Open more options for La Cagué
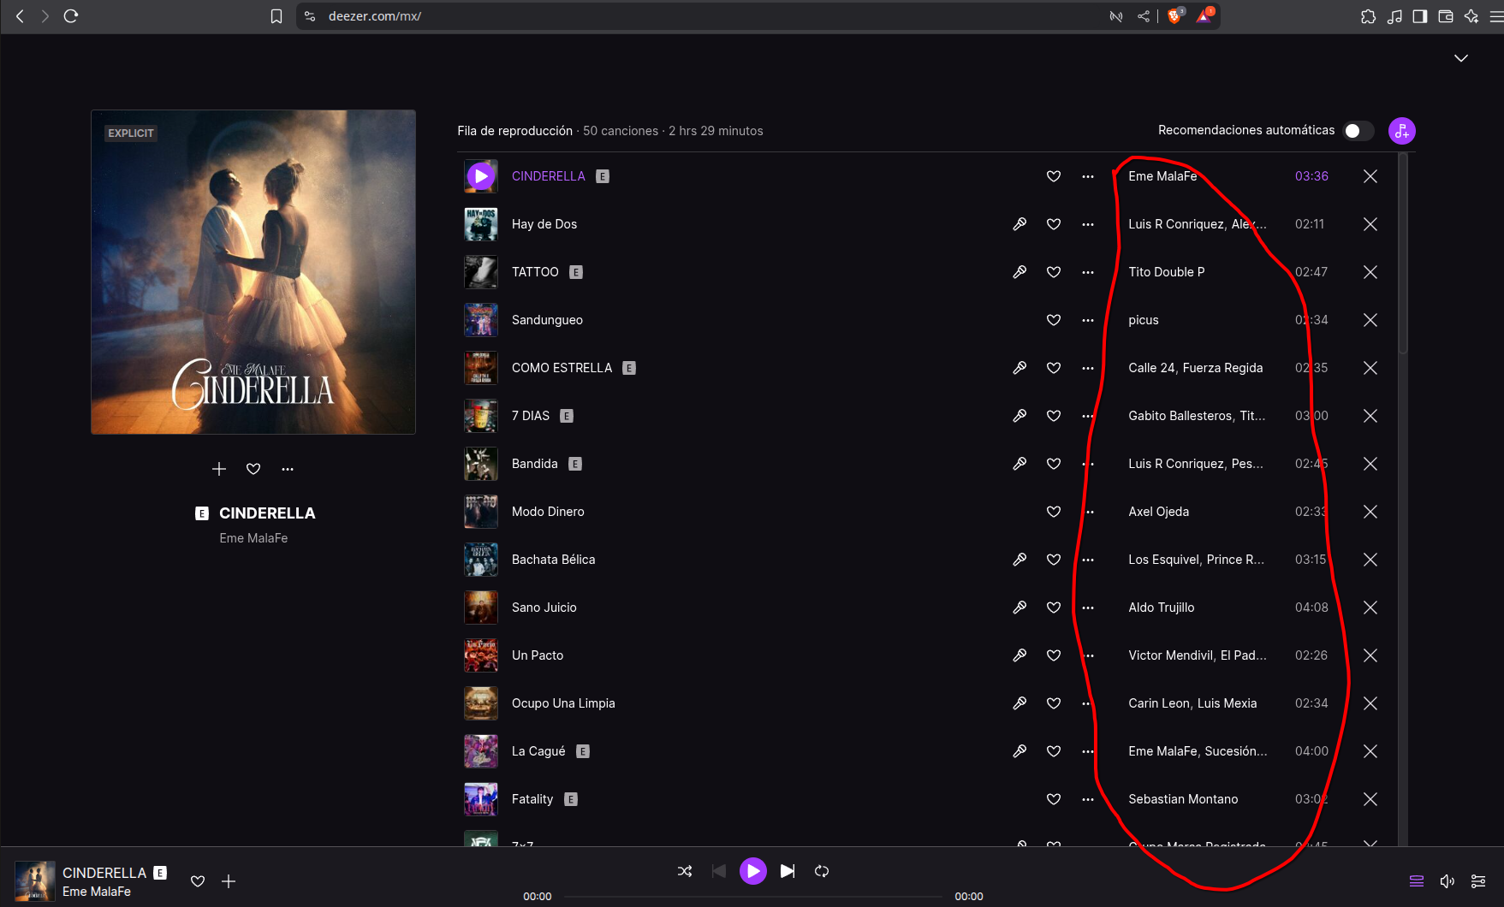 pyautogui.click(x=1088, y=751)
